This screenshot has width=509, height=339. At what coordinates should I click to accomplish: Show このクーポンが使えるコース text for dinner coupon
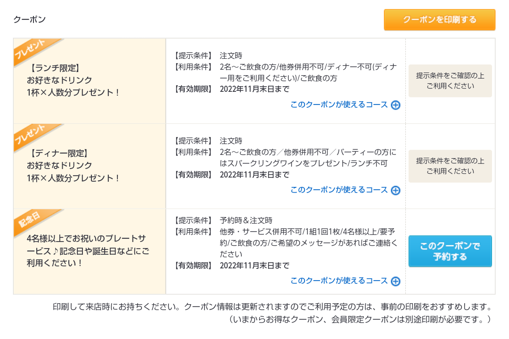(339, 190)
